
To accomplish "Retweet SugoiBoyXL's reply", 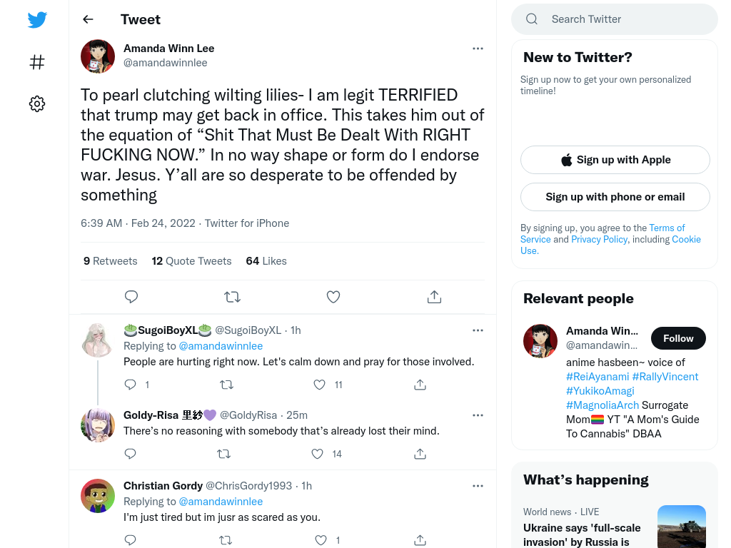I will (226, 385).
